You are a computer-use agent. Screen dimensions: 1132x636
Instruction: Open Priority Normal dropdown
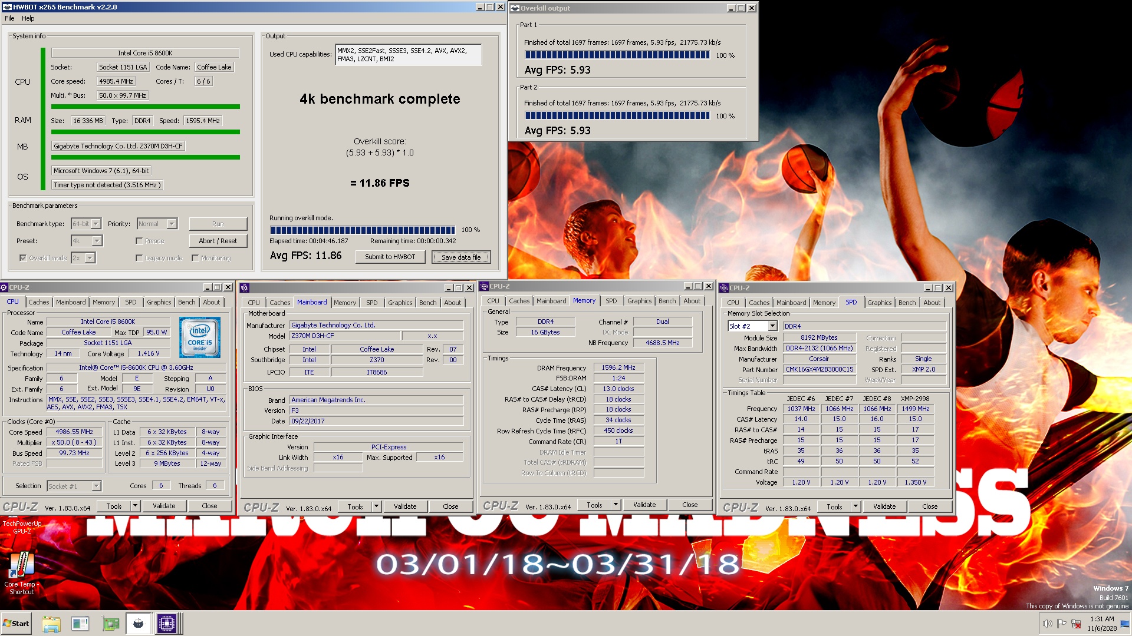pyautogui.click(x=172, y=224)
